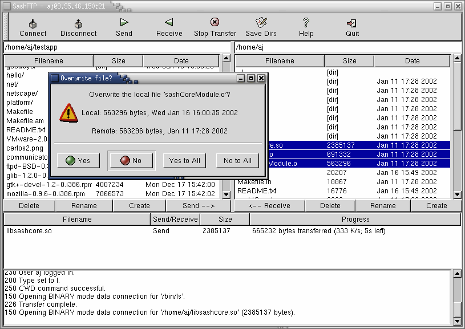Click the Save Dirs toolbar icon
465x329 pixels.
261,23
